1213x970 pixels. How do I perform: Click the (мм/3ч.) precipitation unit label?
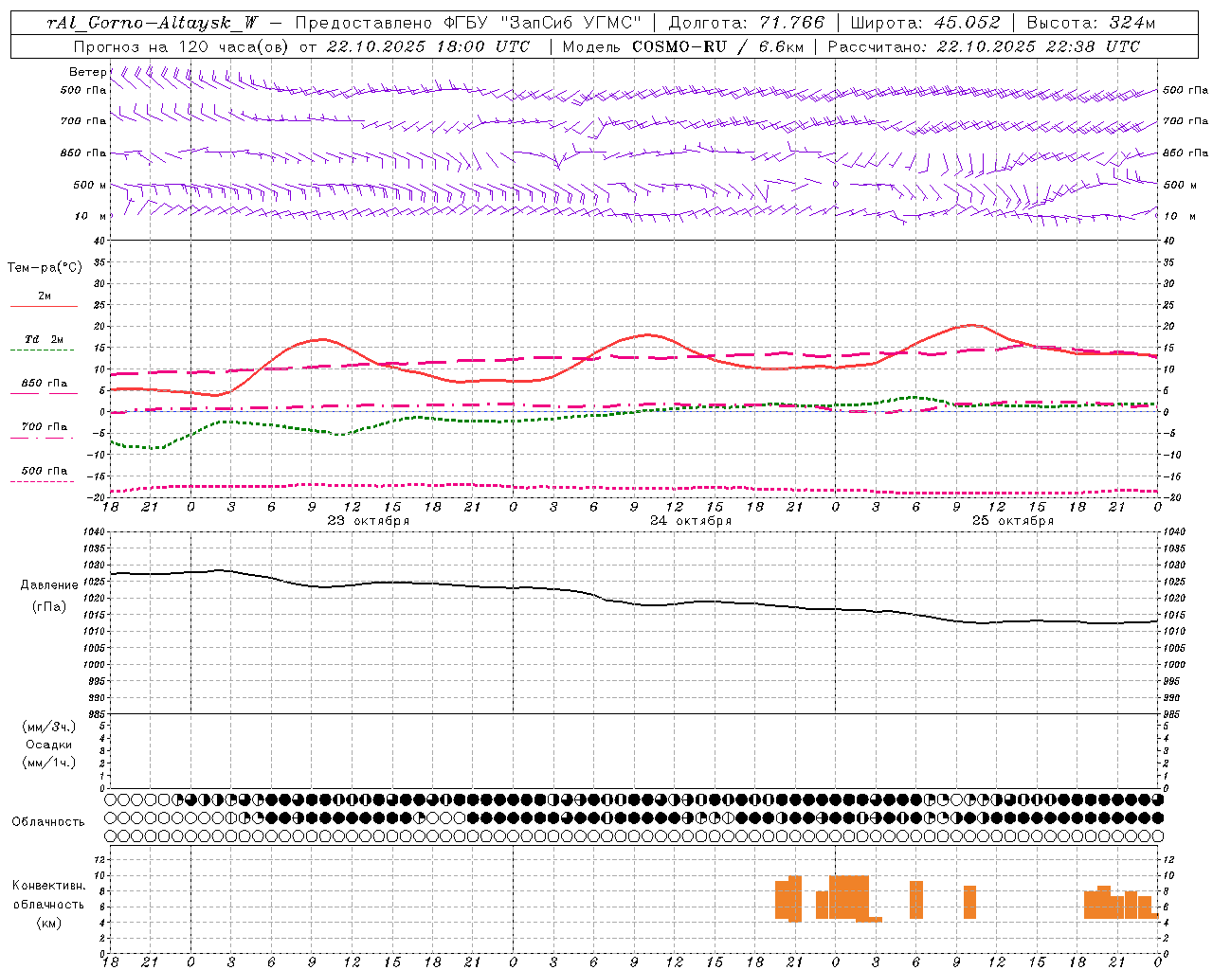click(x=49, y=727)
